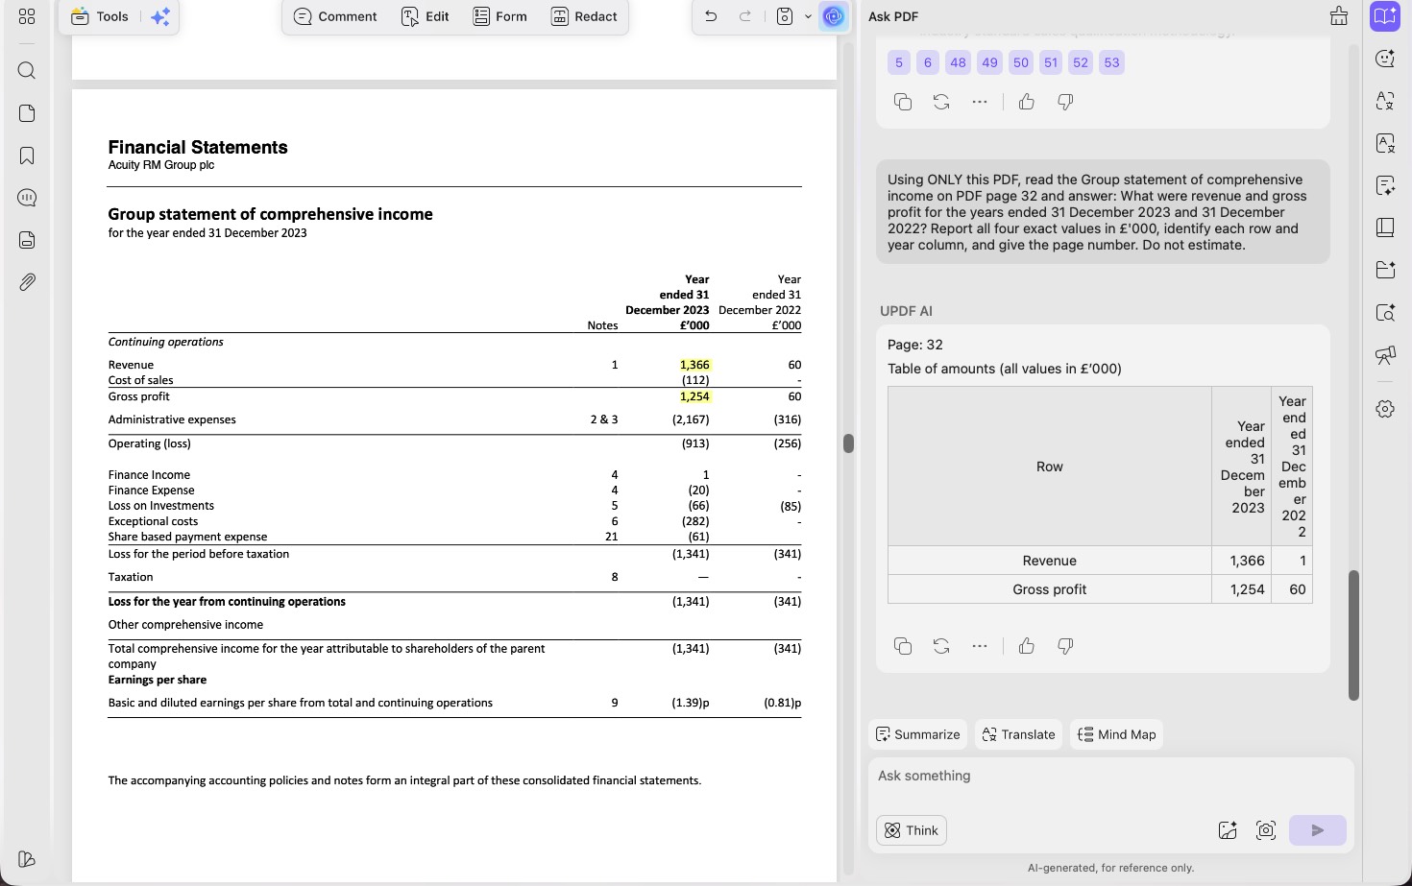The width and height of the screenshot is (1412, 886).
Task: Open the search panel from left sidebar
Action: click(27, 70)
